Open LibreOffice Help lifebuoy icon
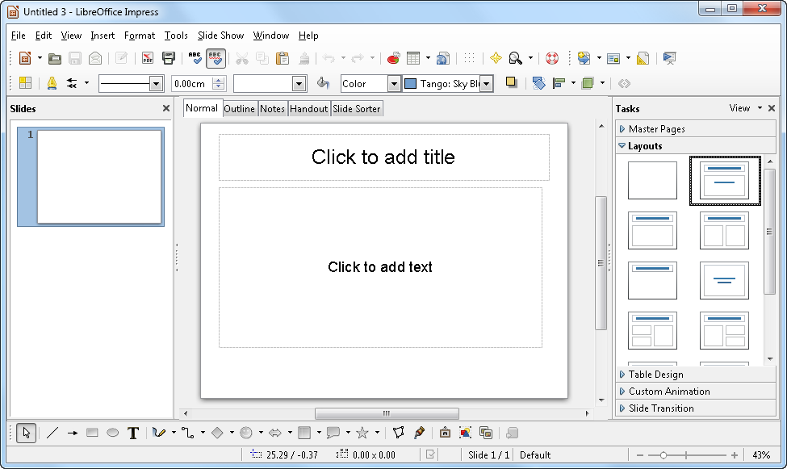The height and width of the screenshot is (469, 787). pos(552,58)
